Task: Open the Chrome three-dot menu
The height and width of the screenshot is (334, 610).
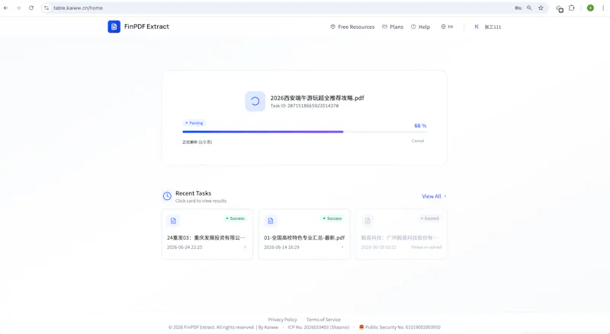Action: [x=603, y=8]
